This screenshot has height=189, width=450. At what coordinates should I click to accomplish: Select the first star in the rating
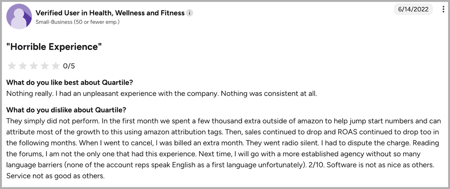tap(12, 66)
